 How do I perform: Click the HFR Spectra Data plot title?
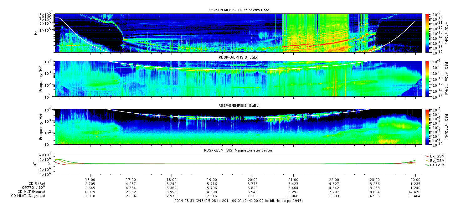[x=238, y=10]
